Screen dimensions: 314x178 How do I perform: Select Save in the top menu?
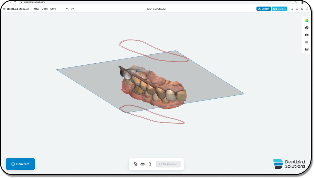pos(53,9)
